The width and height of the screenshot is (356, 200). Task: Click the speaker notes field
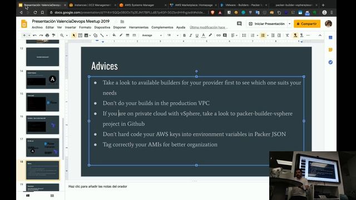click(x=167, y=187)
